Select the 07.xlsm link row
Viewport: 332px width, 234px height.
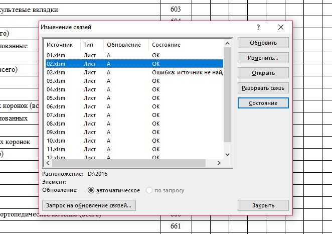coord(134,115)
